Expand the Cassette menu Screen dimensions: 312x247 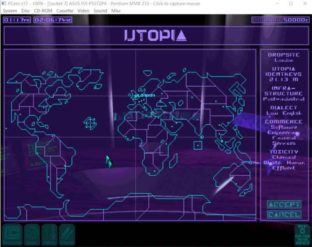(x=65, y=11)
